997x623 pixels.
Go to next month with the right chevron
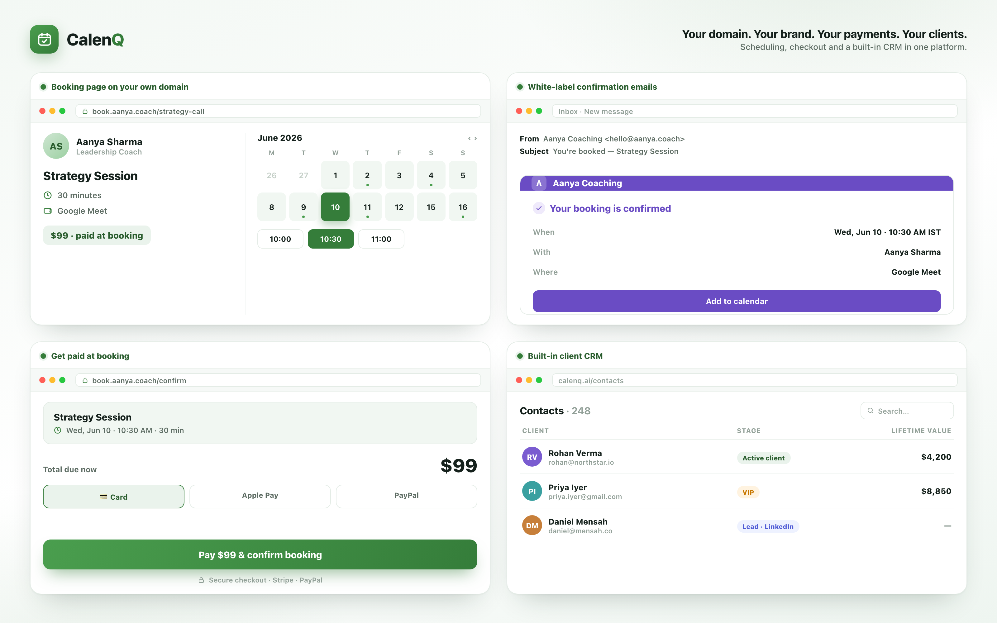point(475,138)
